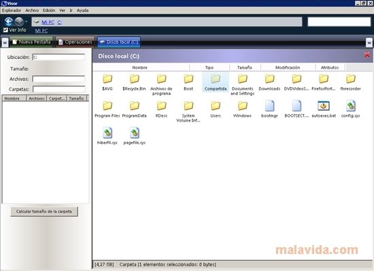
Task: Sort by the Modificación column header
Action: point(288,68)
